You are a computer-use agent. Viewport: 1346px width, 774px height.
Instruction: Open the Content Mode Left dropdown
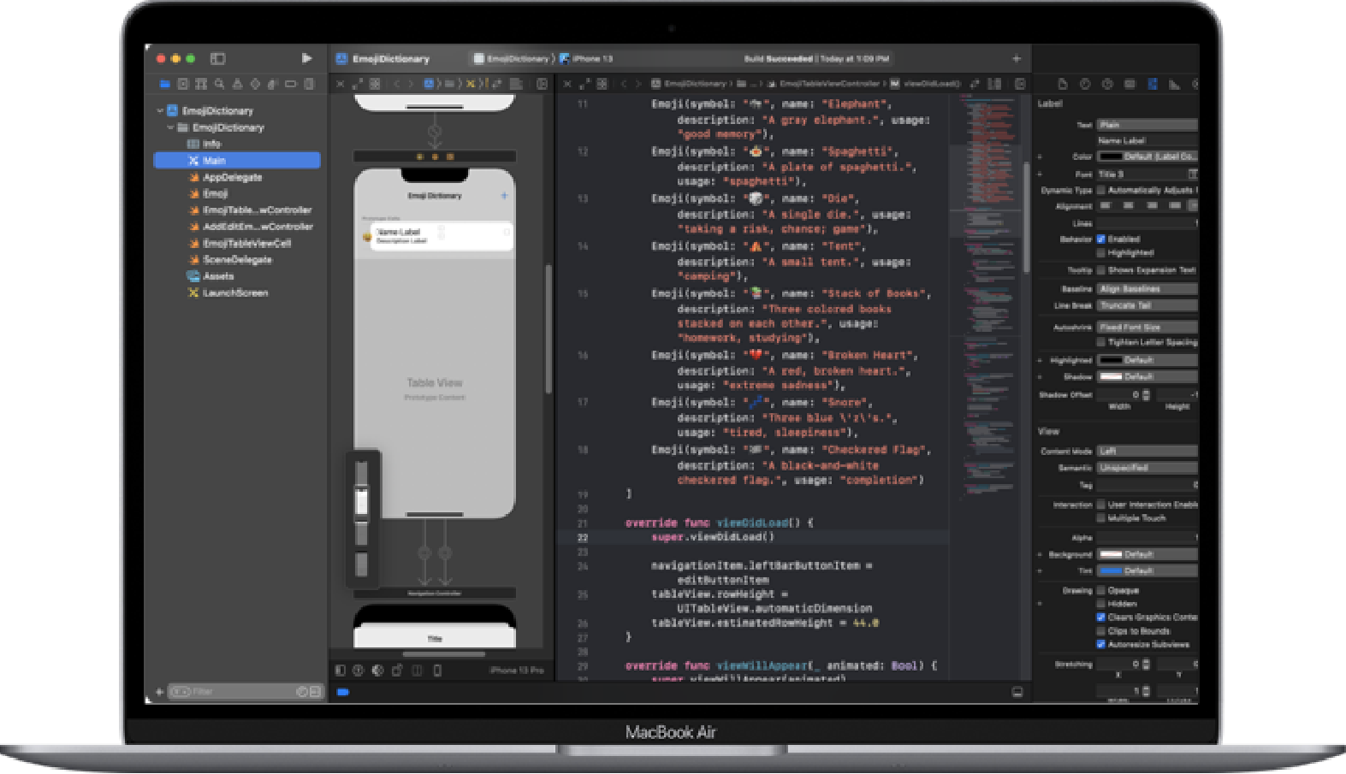point(1147,452)
